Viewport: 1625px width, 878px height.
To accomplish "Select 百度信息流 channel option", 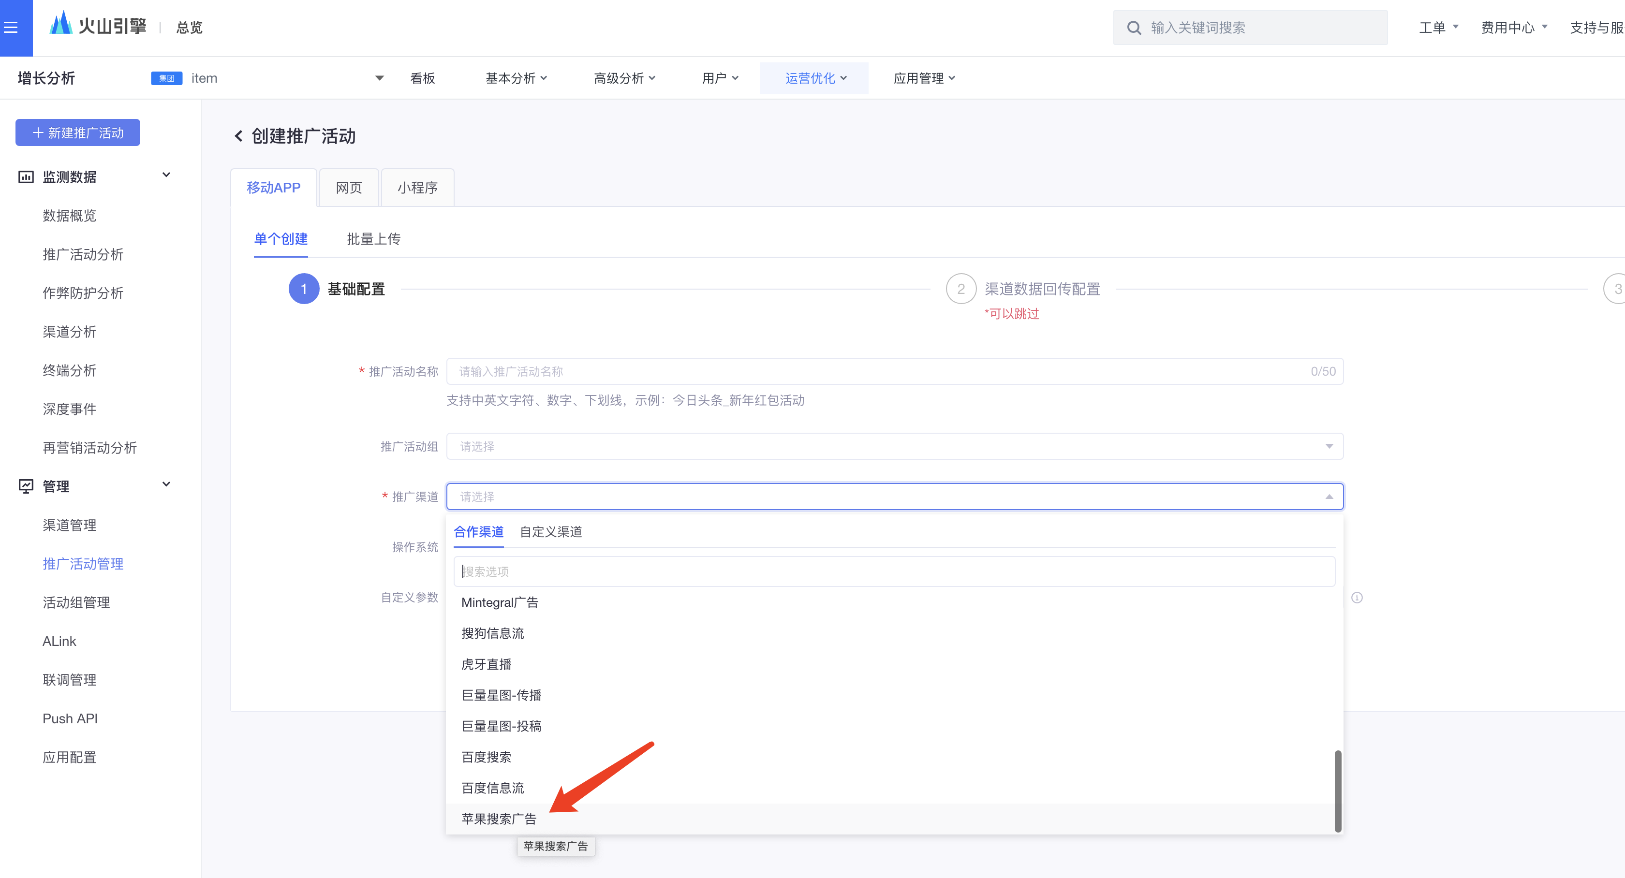I will [891, 788].
